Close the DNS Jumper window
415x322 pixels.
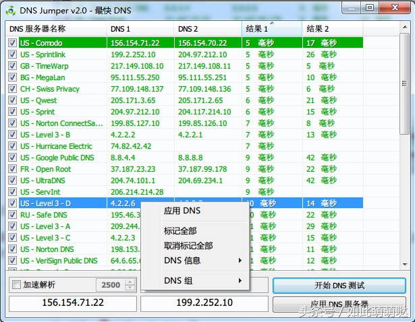point(395,7)
